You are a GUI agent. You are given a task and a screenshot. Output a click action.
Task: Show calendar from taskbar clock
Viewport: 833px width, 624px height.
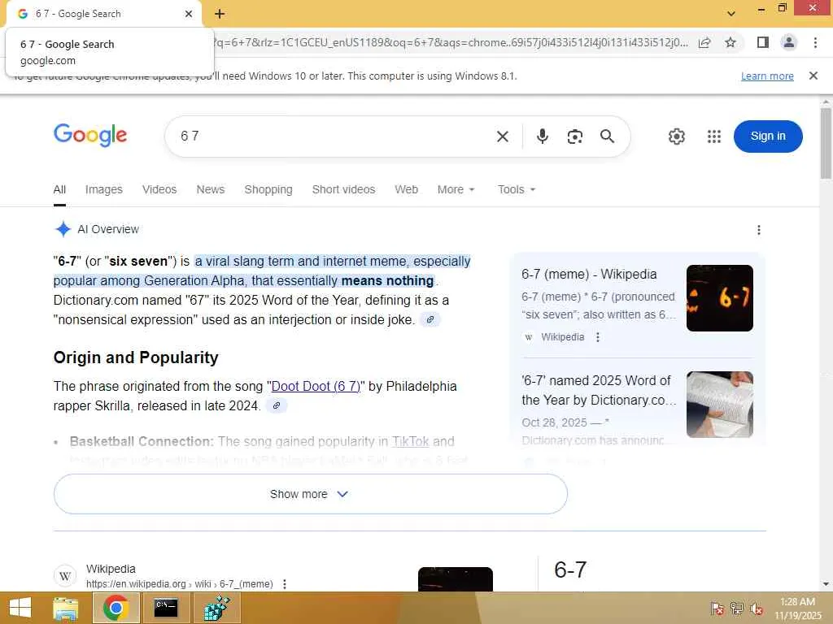(x=797, y=609)
